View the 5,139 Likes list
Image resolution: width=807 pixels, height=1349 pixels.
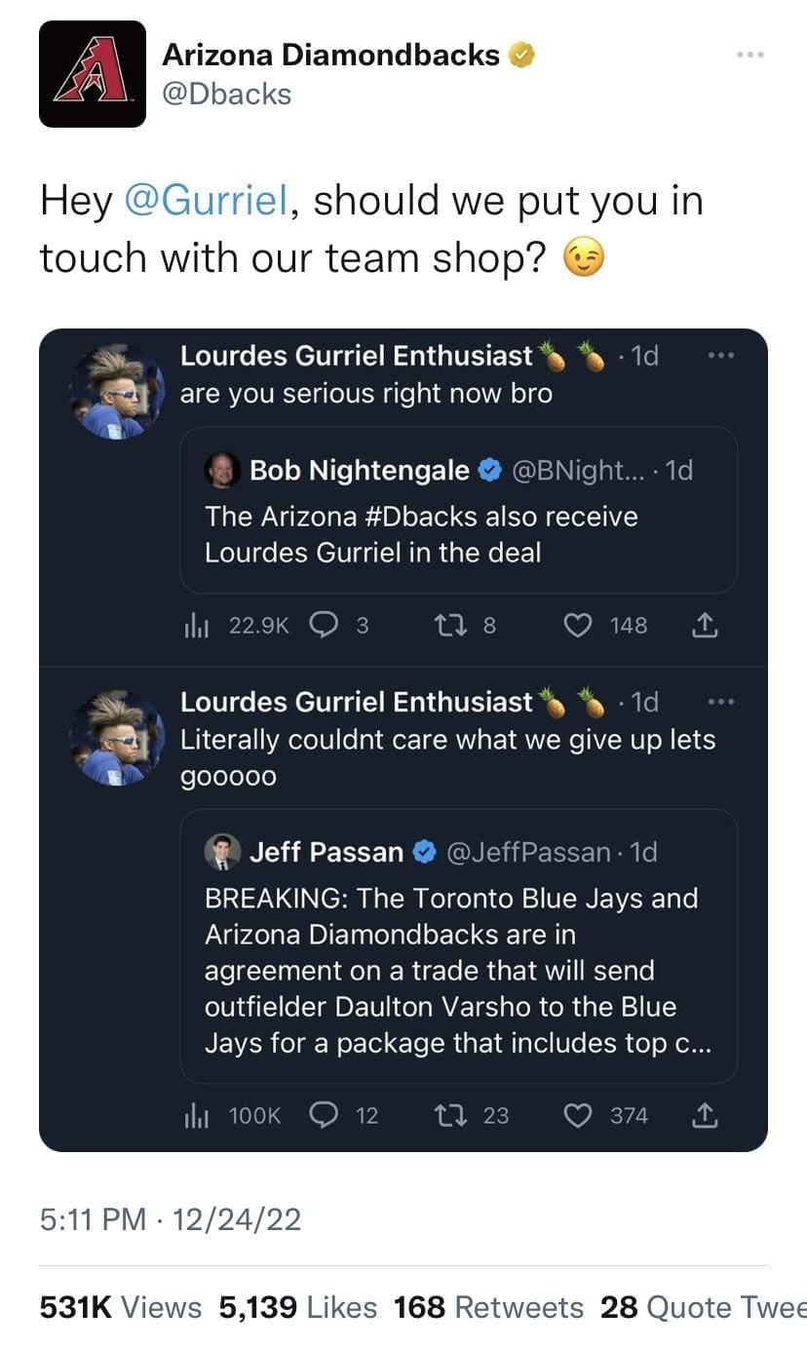pyautogui.click(x=297, y=1307)
